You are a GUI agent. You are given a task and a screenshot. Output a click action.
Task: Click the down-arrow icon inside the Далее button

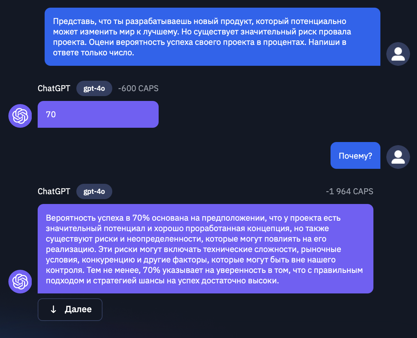(53, 309)
